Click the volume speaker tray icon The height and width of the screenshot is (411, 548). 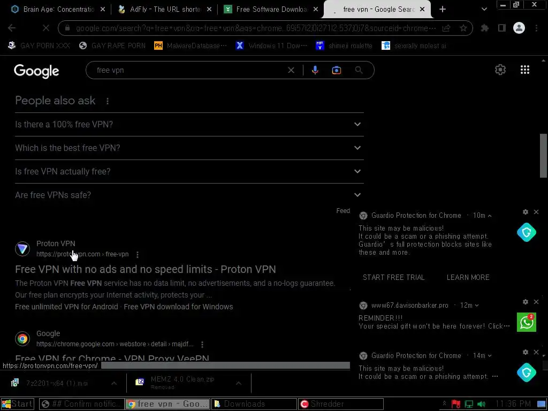point(481,405)
